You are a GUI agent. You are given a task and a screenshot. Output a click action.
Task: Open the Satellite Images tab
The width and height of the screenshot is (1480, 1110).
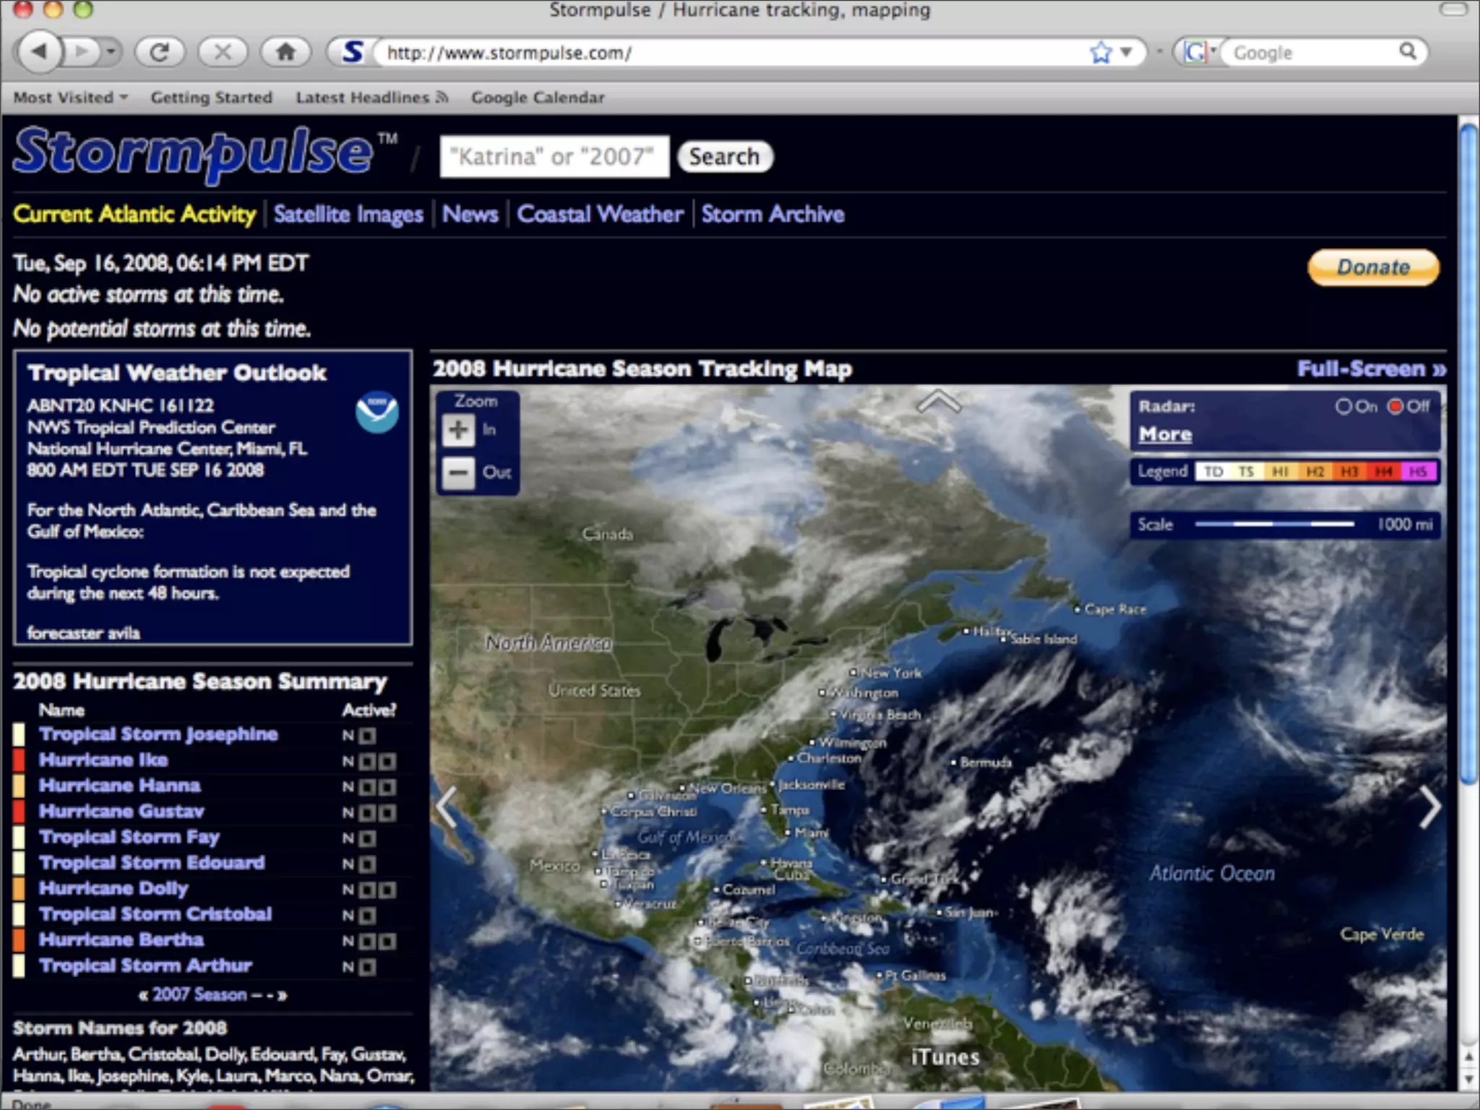coord(348,215)
